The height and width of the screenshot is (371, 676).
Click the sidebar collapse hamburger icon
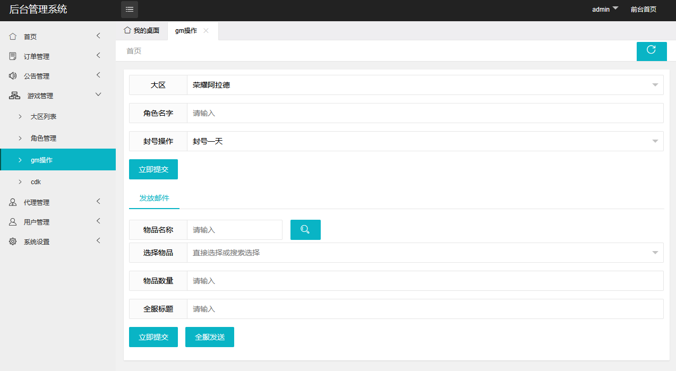coord(129,9)
